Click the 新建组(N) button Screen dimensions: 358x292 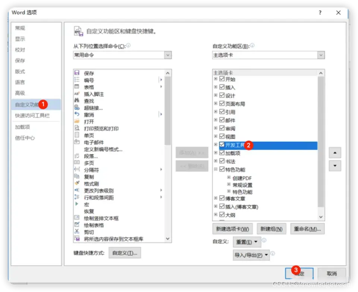tap(271, 229)
